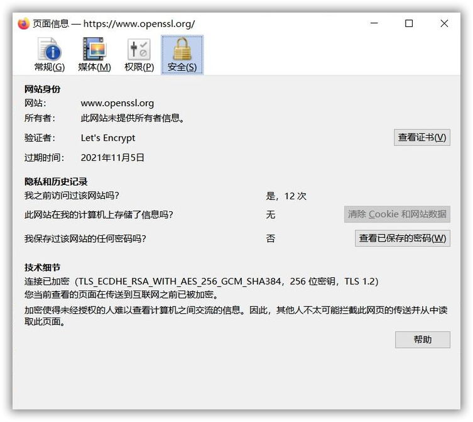
Task: Click the 验证者: label
Action: coord(40,138)
